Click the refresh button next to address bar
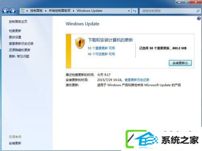The height and width of the screenshot is (151, 202). [x=135, y=11]
